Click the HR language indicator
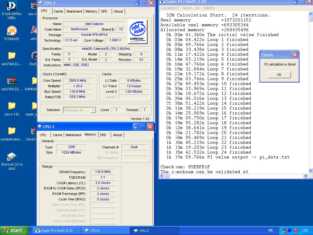 271,230
